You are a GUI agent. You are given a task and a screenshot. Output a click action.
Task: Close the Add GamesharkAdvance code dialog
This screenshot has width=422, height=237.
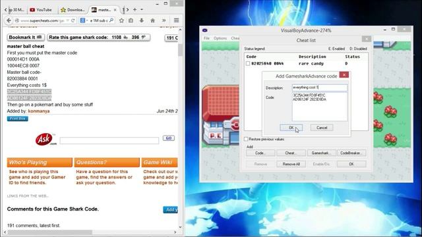[x=344, y=75]
